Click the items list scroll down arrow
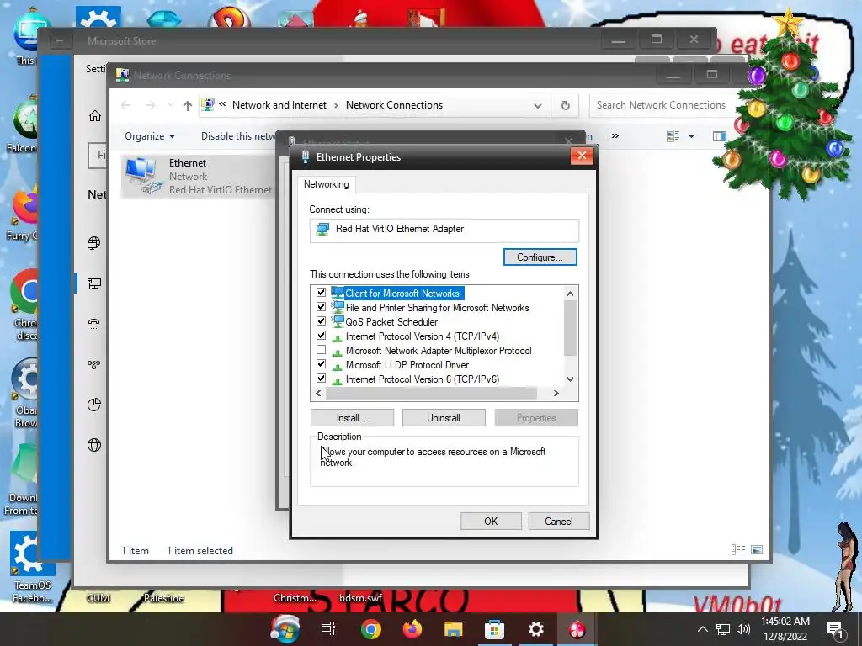 (570, 379)
